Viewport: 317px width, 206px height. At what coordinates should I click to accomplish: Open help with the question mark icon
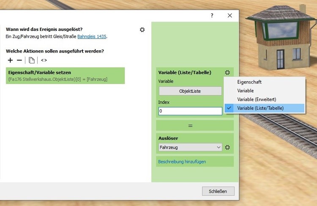pos(212,16)
